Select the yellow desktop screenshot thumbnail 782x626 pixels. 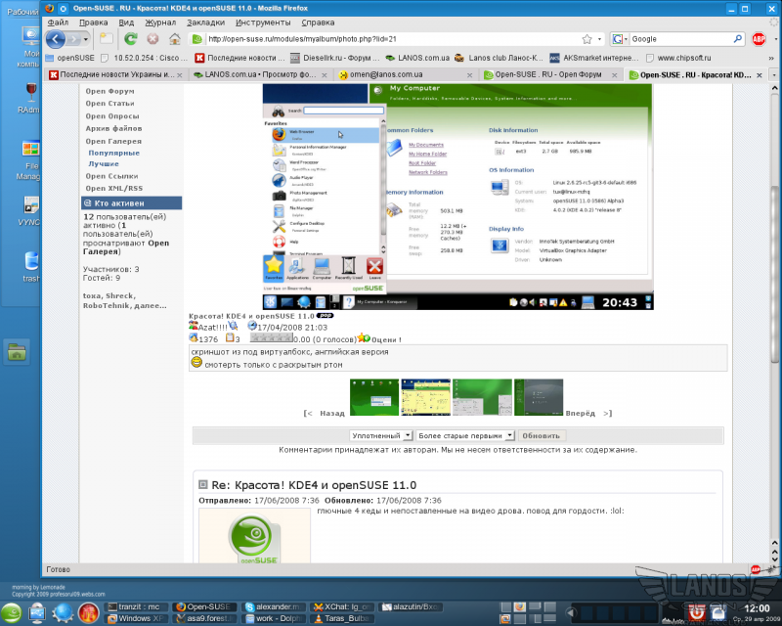[x=425, y=397]
